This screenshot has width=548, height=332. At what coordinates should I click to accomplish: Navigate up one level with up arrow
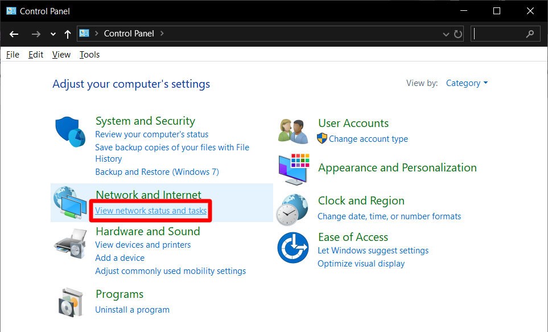(x=68, y=34)
